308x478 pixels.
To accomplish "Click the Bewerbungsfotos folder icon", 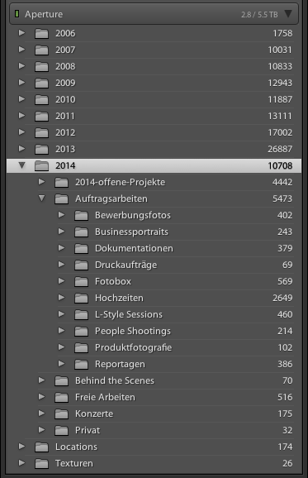I will pos(81,215).
